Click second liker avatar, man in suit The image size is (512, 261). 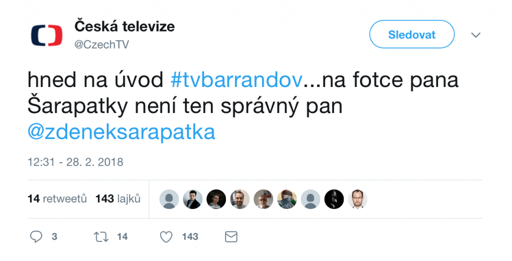click(192, 199)
